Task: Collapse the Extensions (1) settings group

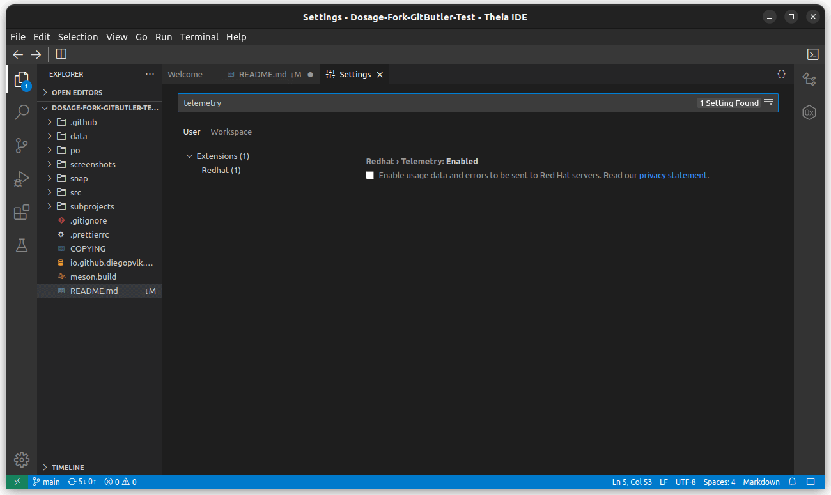Action: pos(189,155)
